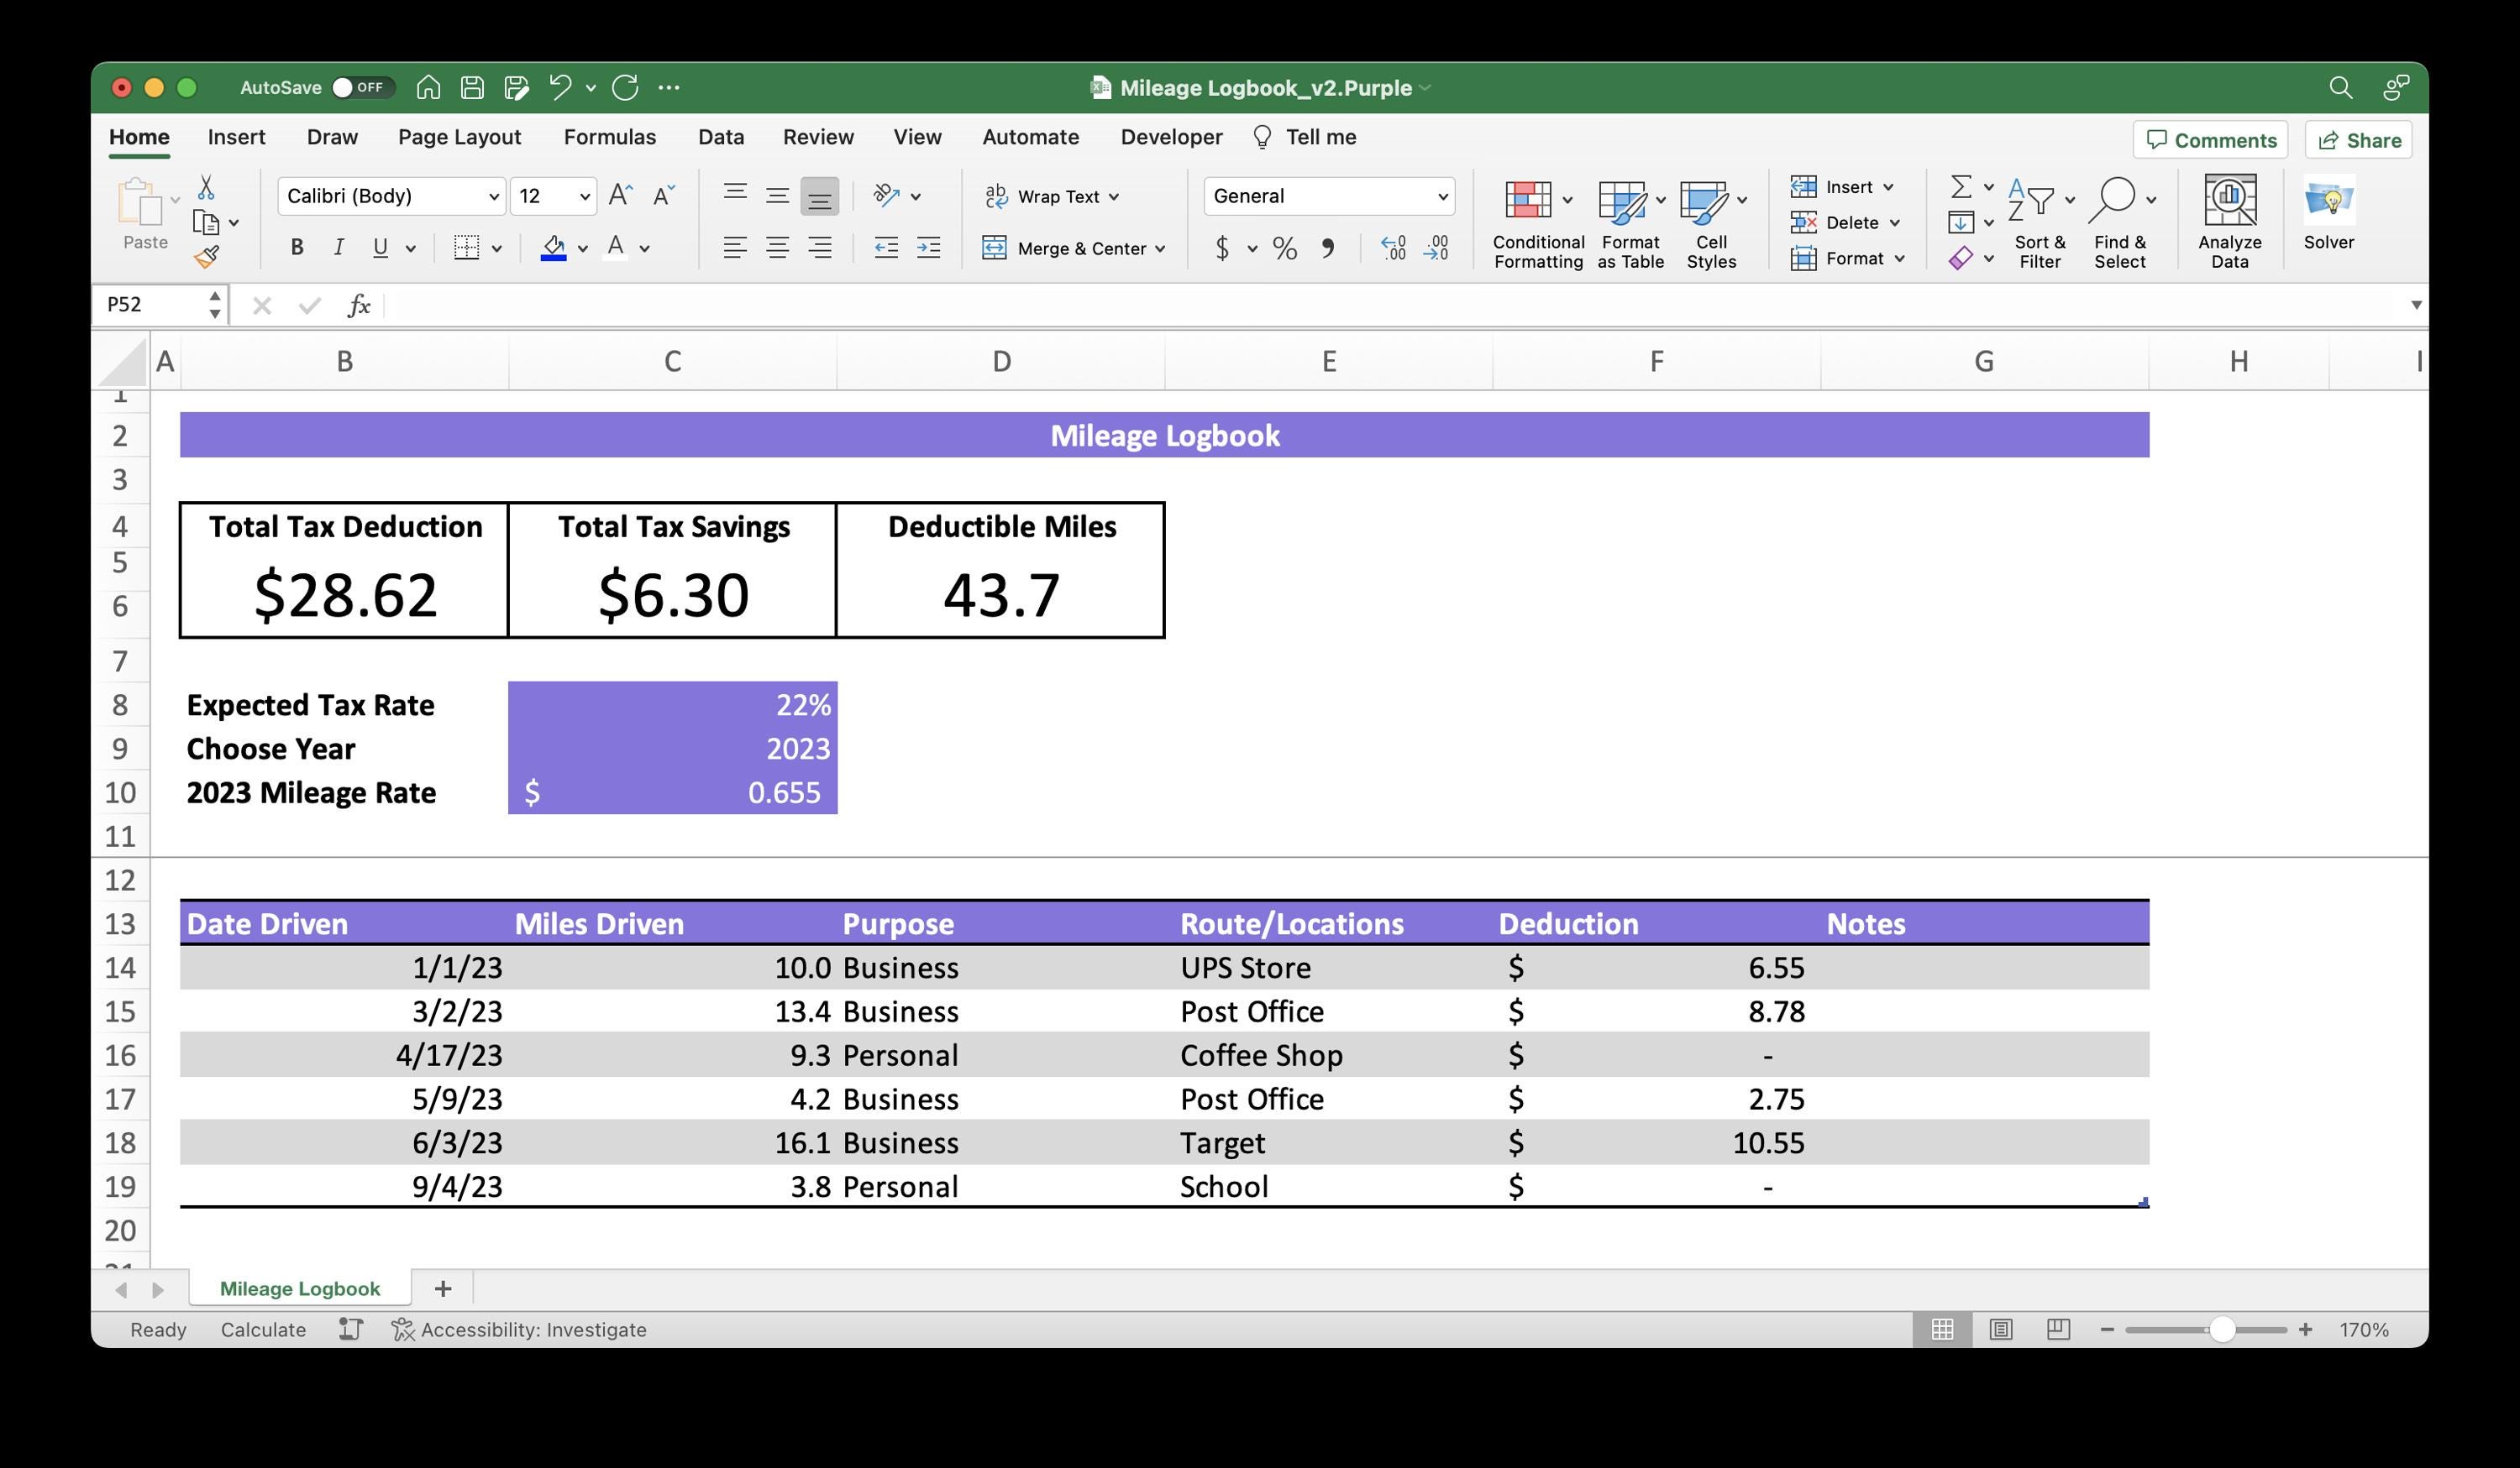This screenshot has height=1468, width=2520.
Task: Switch to the Data tab
Action: (x=721, y=137)
